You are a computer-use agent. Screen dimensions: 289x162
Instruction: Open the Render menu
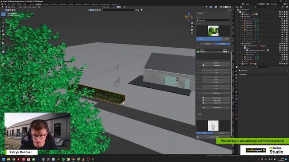pyautogui.click(x=14, y=4)
